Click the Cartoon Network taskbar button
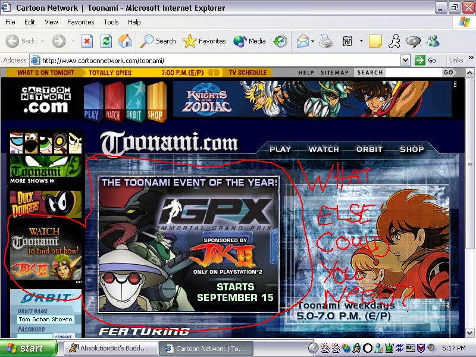The image size is (476, 357). 206,348
